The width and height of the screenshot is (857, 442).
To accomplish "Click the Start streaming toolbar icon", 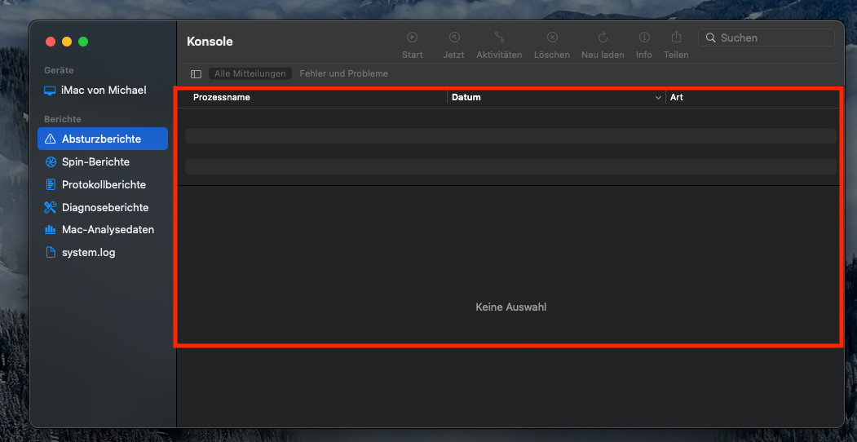I will tap(412, 38).
